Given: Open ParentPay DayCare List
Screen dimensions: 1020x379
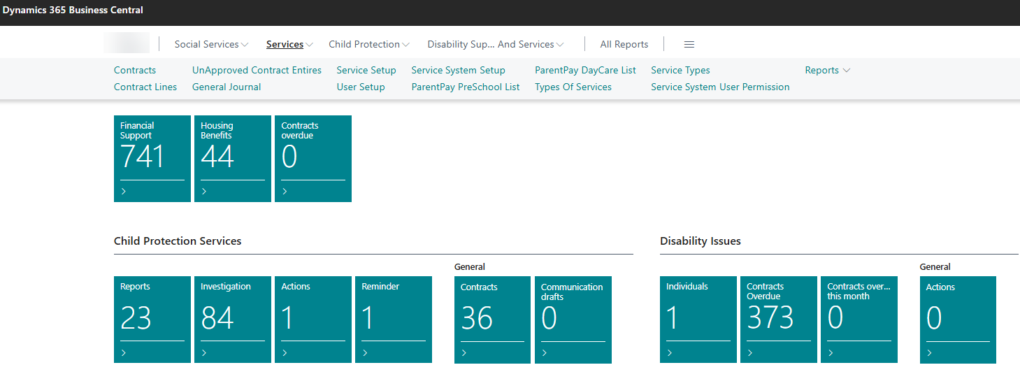Looking at the screenshot, I should point(585,70).
